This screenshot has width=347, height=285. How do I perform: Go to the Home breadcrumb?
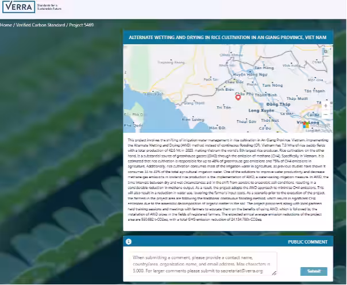(6, 25)
